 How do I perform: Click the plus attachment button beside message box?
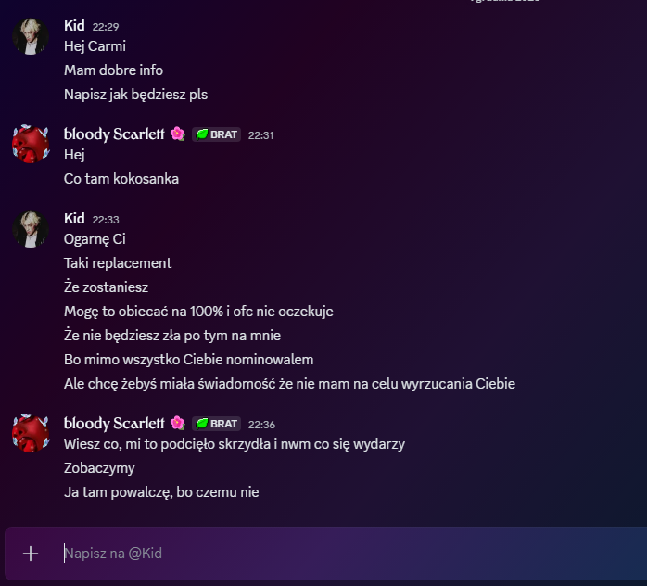(x=31, y=554)
